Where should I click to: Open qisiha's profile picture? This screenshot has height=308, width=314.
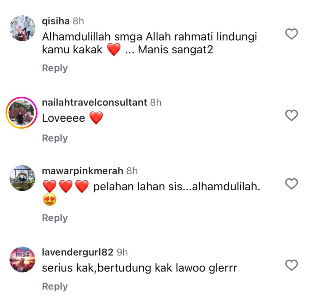point(23,28)
